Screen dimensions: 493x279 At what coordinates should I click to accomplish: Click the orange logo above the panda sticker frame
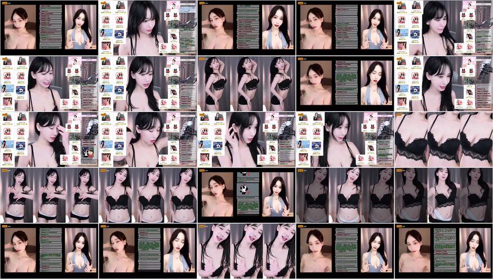click(x=202, y=170)
